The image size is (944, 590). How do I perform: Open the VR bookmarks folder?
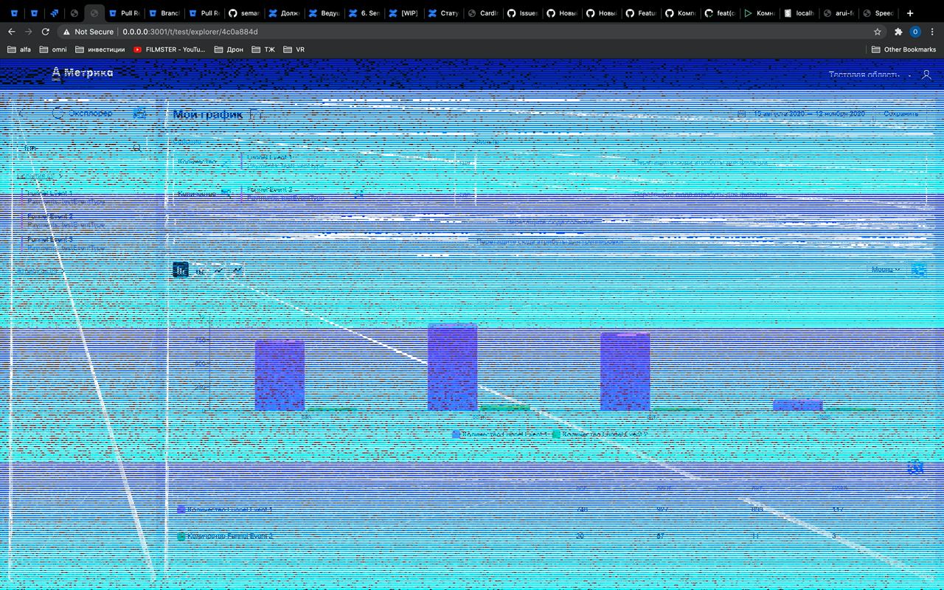click(x=293, y=49)
